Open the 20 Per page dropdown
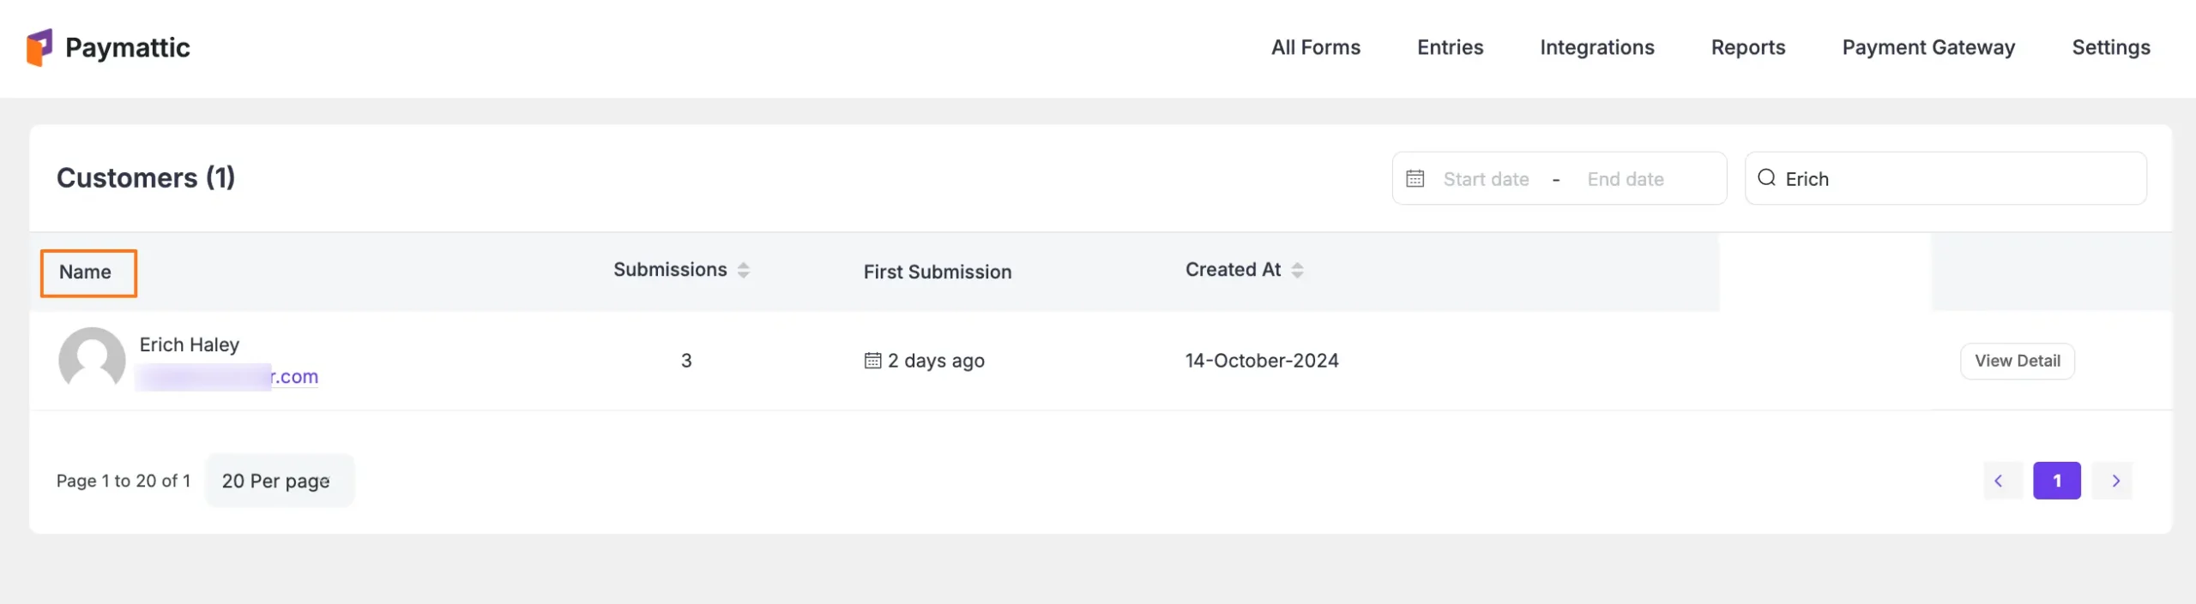This screenshot has width=2196, height=604. tap(278, 481)
